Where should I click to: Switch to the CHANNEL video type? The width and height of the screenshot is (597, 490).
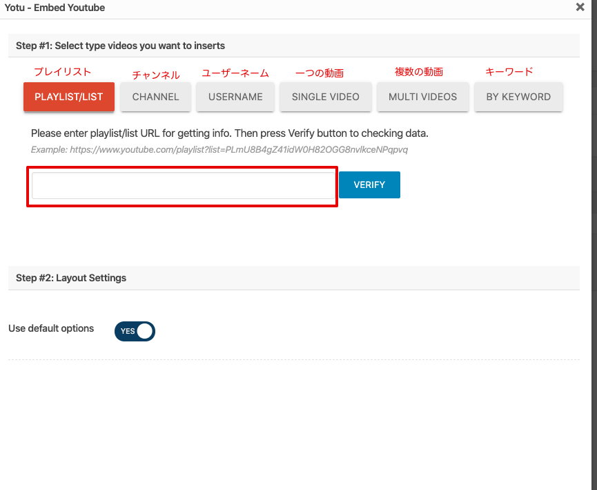[155, 97]
